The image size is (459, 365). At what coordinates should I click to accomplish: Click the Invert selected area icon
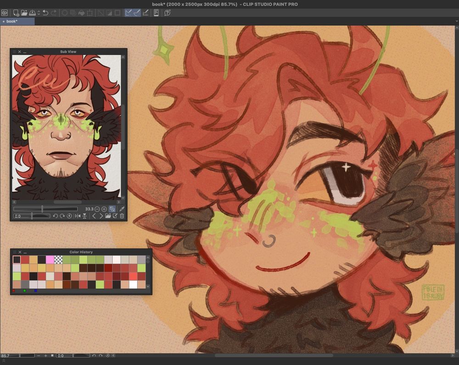(109, 13)
